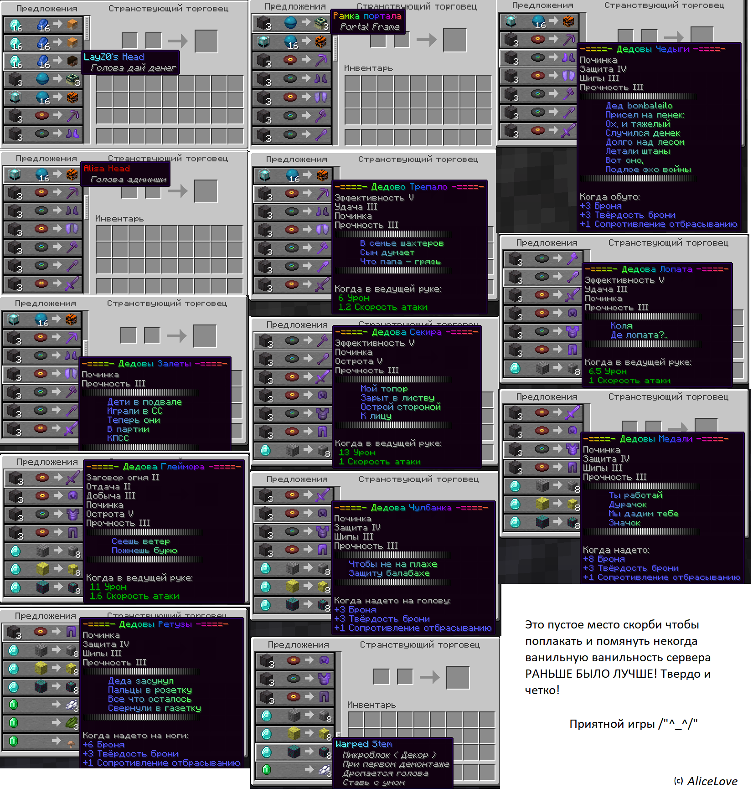Select the highlighted elytra trade beside Дедовы Залеты tooltip
This screenshot has width=753, height=793.
click(x=41, y=374)
